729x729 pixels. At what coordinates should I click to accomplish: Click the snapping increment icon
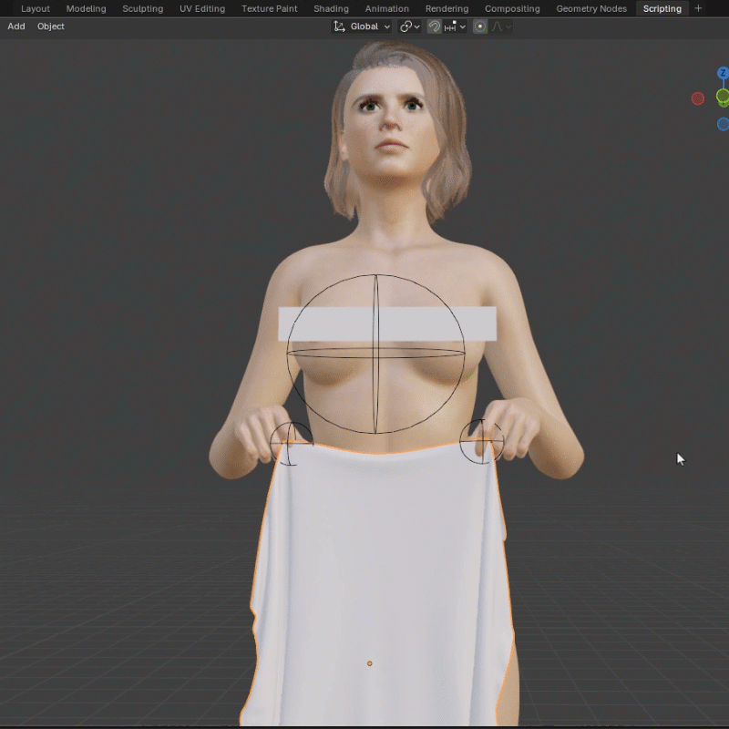point(450,26)
